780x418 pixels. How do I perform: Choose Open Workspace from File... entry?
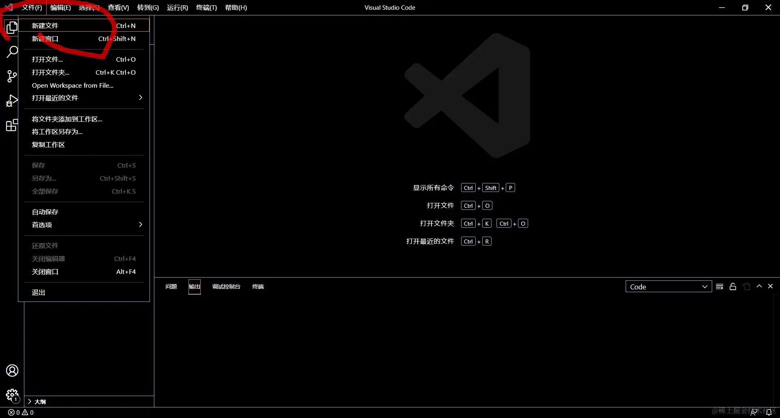84,85
